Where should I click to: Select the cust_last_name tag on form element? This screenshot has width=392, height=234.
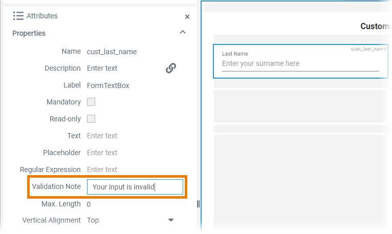(x=368, y=49)
